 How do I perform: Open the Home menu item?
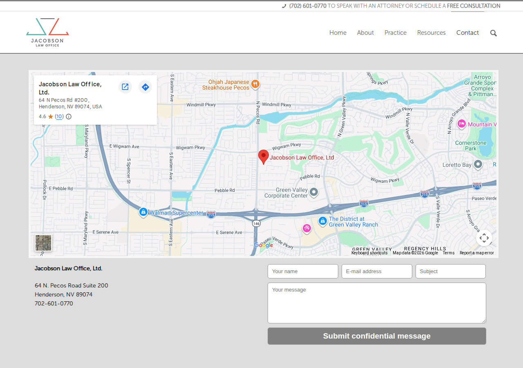tap(338, 33)
